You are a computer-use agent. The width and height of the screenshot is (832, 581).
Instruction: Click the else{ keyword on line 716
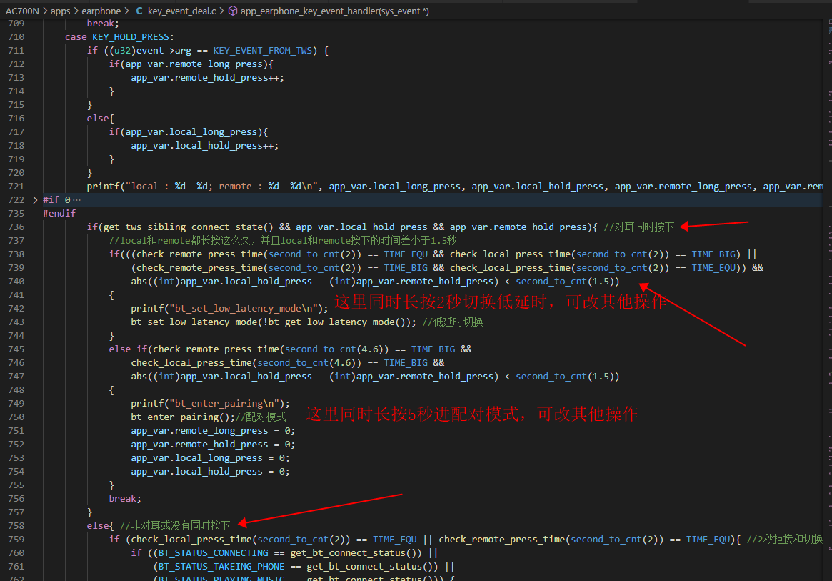pyautogui.click(x=100, y=118)
